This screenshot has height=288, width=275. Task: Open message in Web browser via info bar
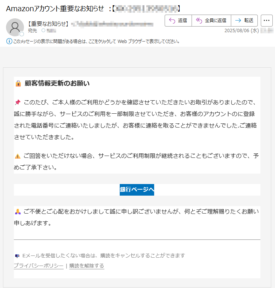coord(96,41)
